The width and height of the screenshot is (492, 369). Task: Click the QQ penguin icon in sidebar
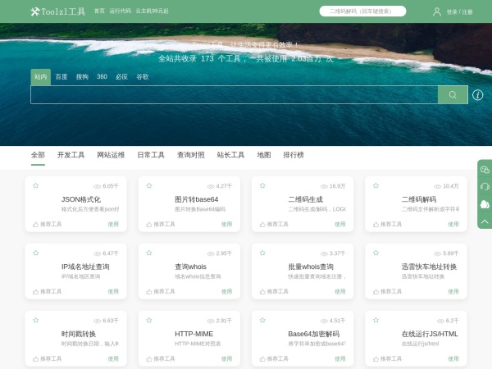click(x=485, y=203)
